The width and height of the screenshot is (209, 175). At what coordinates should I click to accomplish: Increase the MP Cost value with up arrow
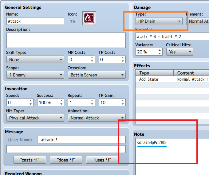click(92, 58)
